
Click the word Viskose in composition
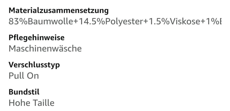point(185,22)
